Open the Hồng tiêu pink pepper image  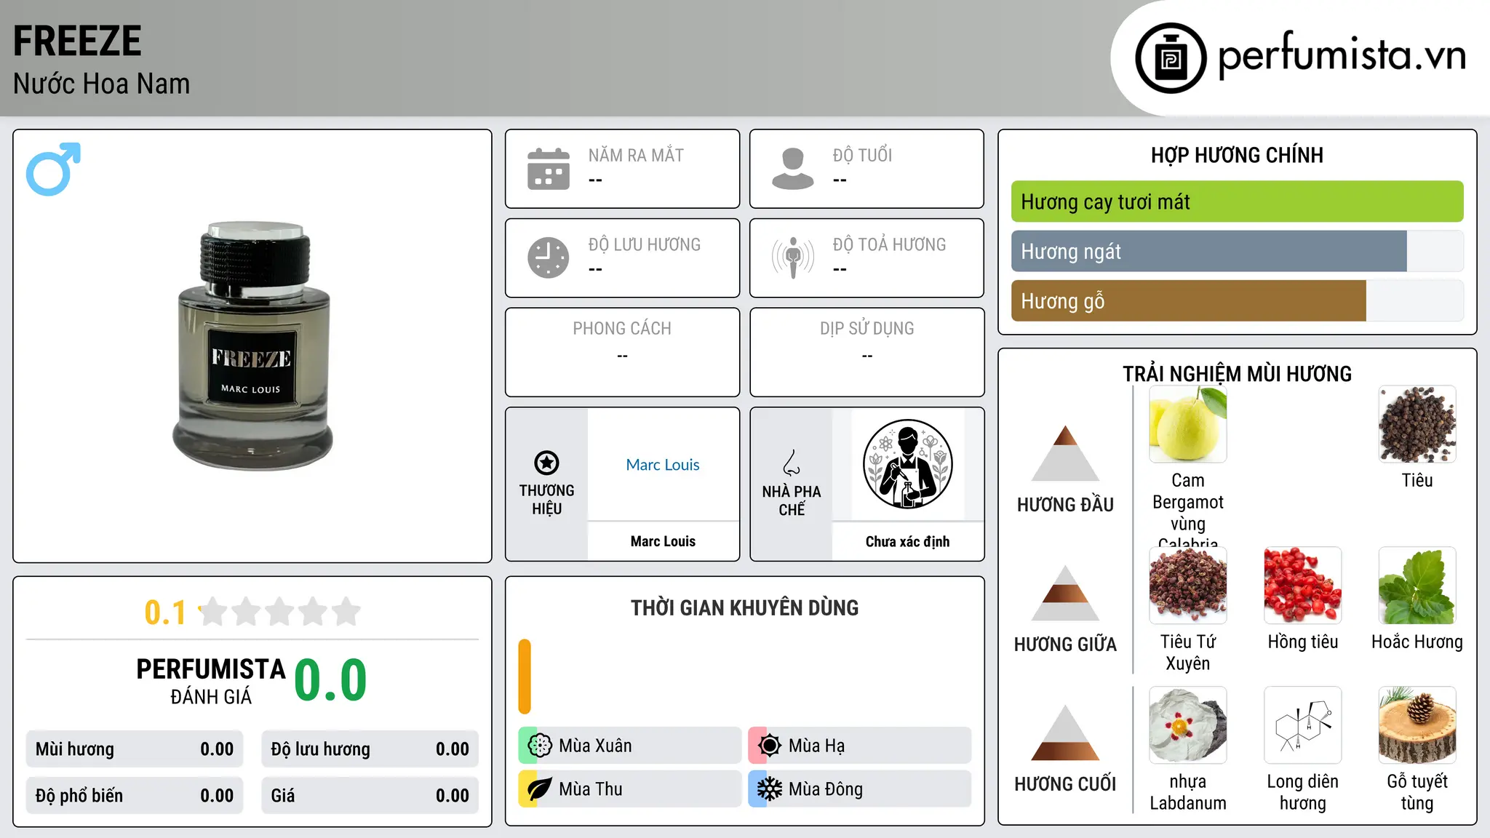[1303, 586]
